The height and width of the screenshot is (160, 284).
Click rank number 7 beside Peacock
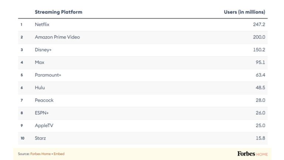pos(22,100)
